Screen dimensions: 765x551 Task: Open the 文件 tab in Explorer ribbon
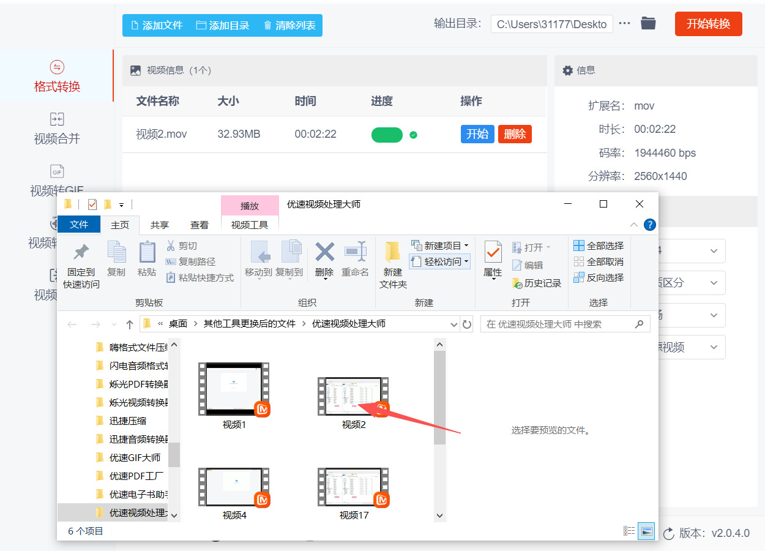pyautogui.click(x=79, y=225)
